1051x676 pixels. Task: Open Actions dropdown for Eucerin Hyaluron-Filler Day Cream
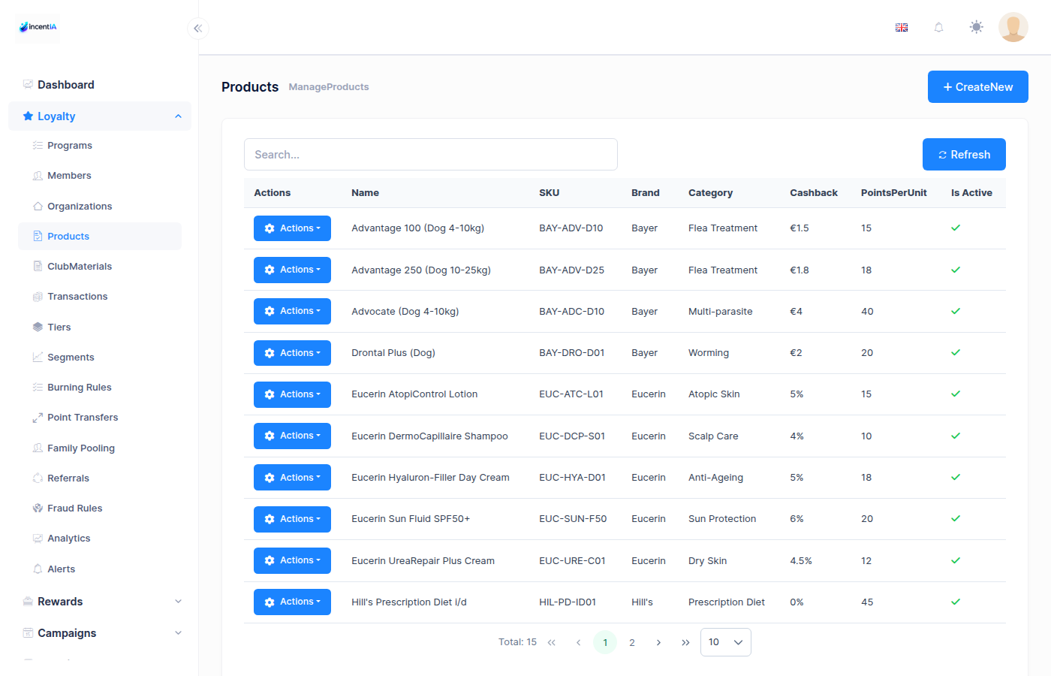[x=292, y=478]
